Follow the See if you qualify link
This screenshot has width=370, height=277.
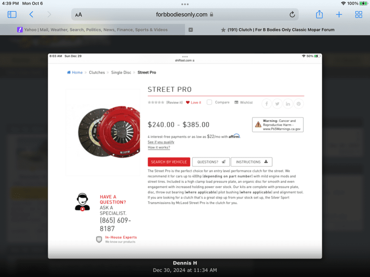tap(161, 142)
